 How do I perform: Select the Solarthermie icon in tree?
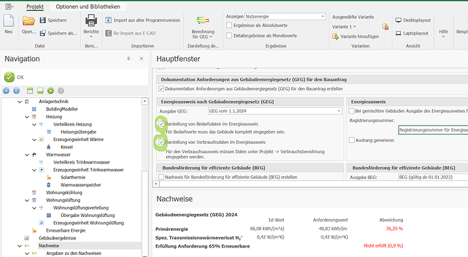coord(49,177)
